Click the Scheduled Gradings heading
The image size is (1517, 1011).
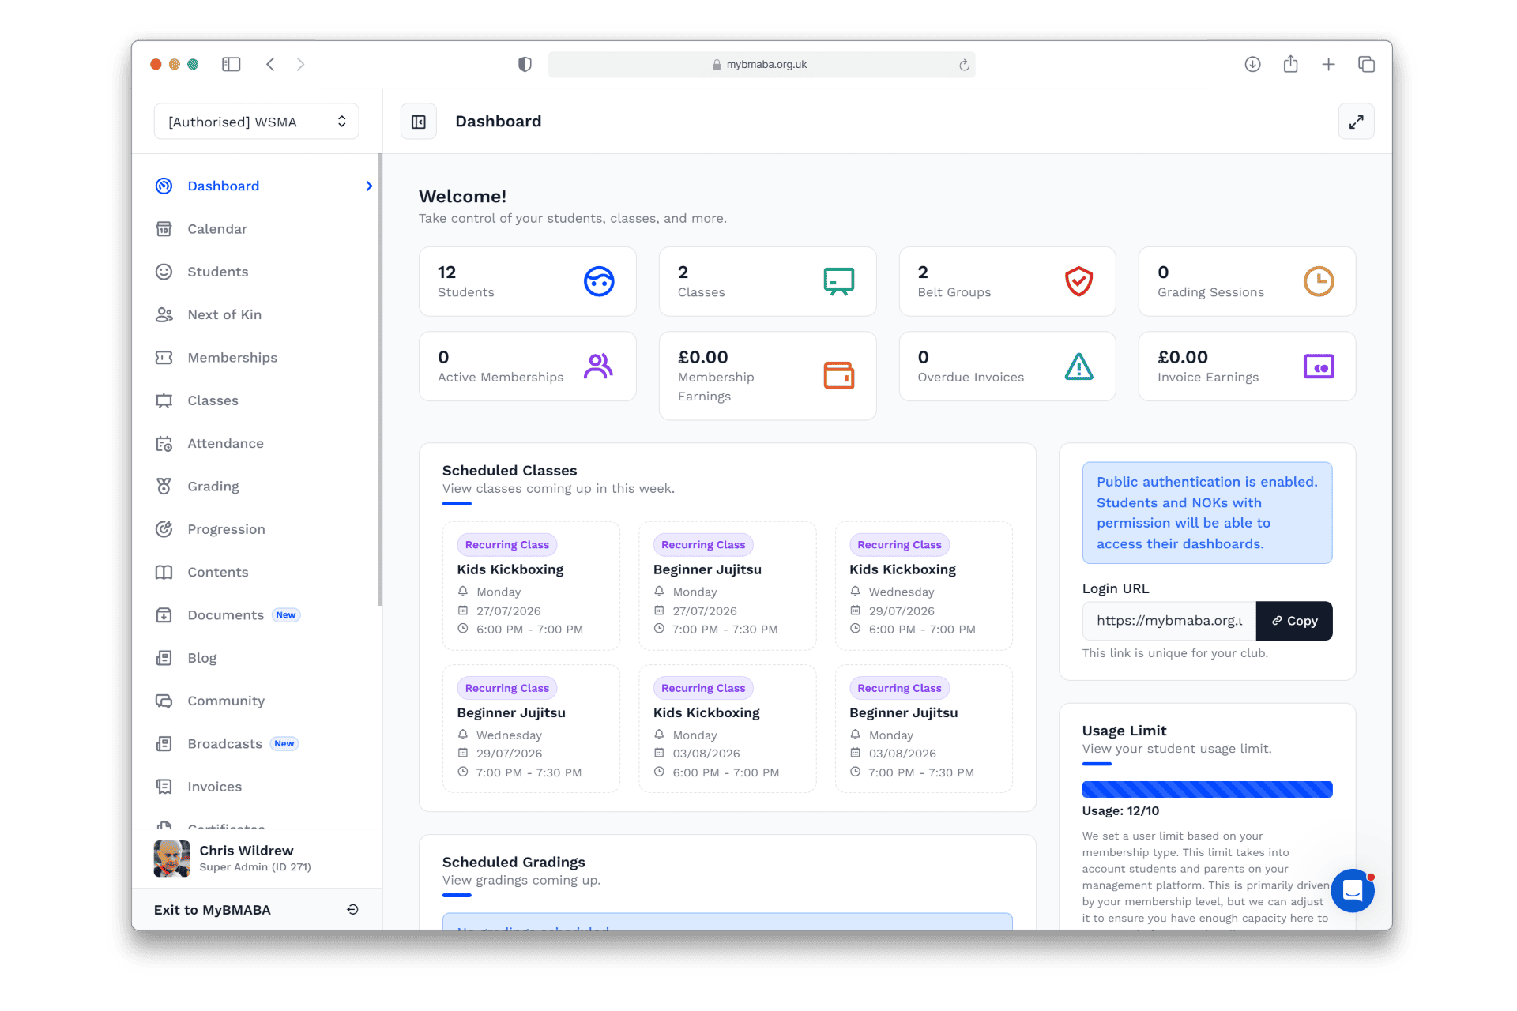point(514,862)
